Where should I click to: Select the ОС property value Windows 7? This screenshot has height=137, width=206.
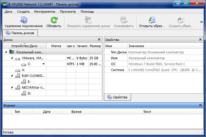(157, 64)
